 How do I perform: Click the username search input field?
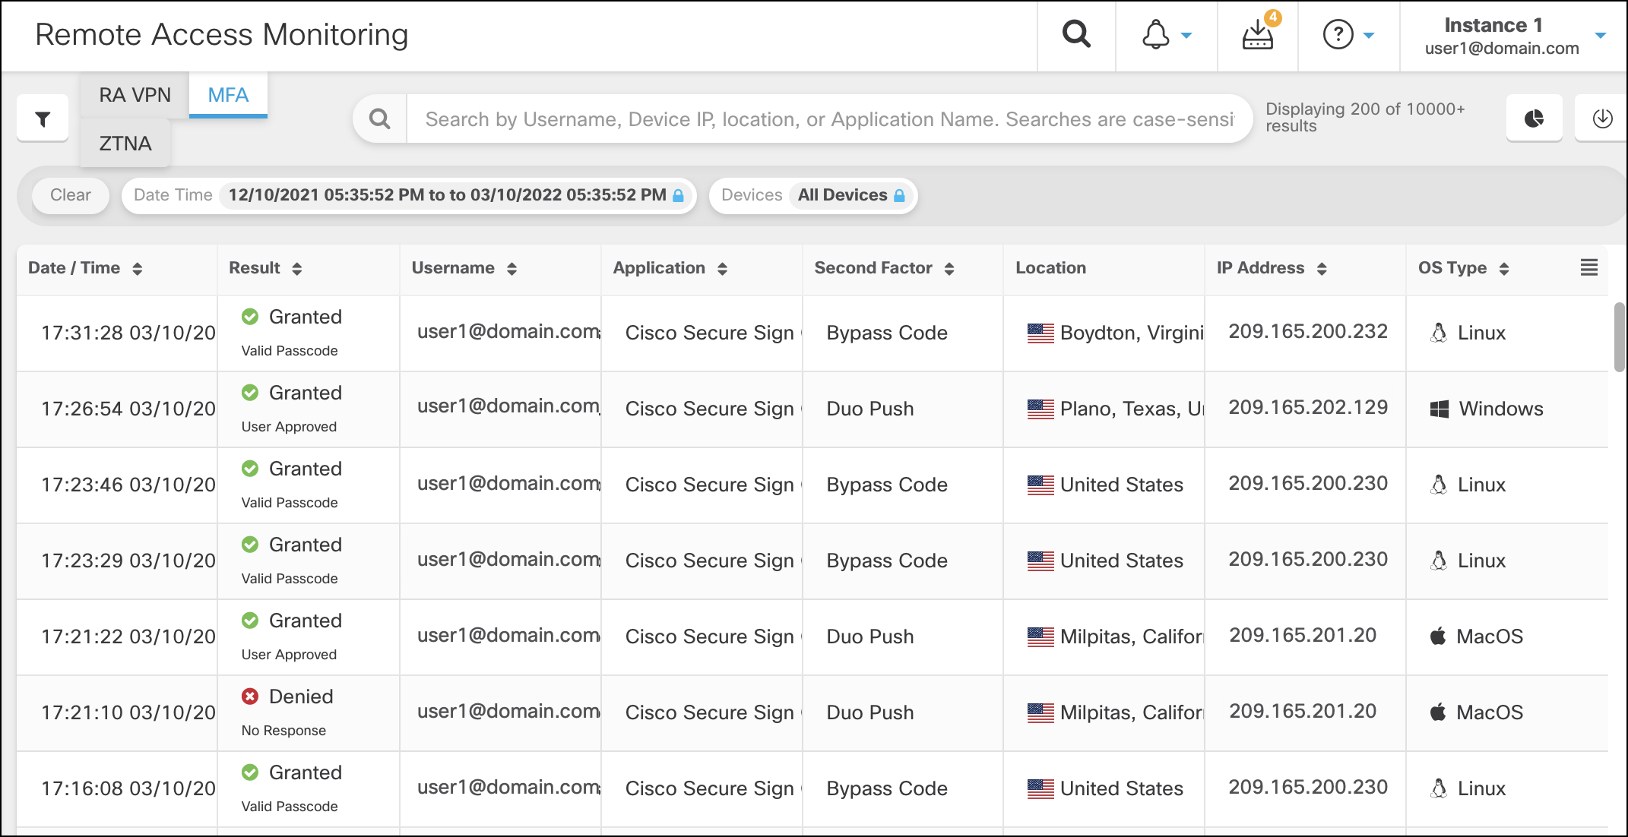[828, 119]
